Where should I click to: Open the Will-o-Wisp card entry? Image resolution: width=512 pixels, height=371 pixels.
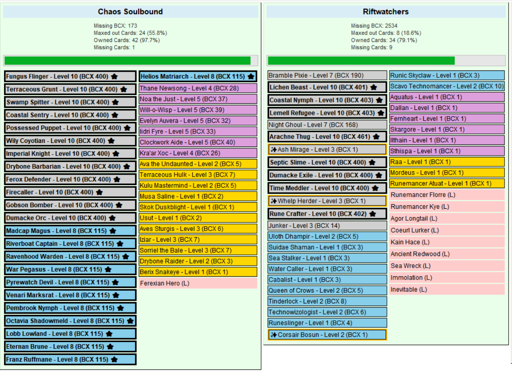click(x=198, y=110)
